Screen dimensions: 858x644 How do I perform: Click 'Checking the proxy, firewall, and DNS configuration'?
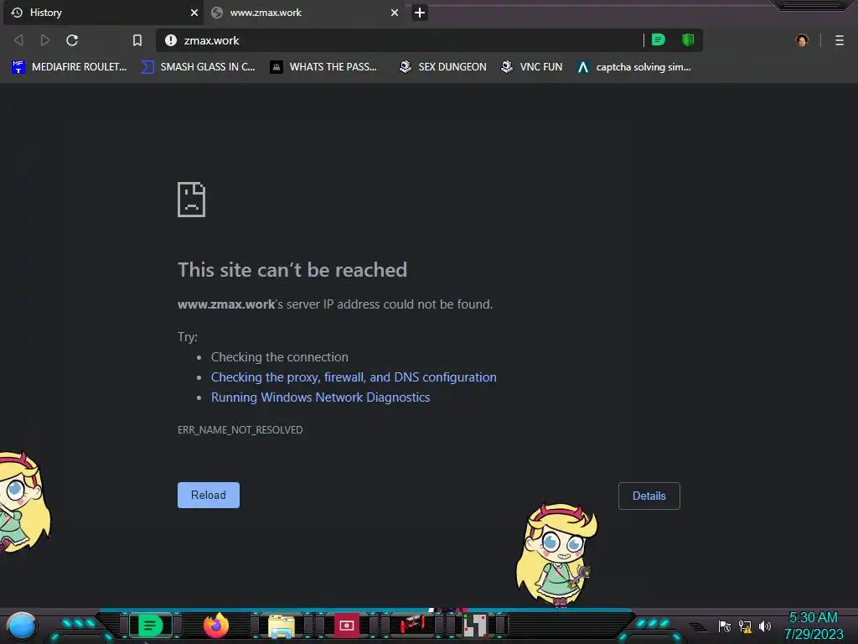pyautogui.click(x=354, y=377)
